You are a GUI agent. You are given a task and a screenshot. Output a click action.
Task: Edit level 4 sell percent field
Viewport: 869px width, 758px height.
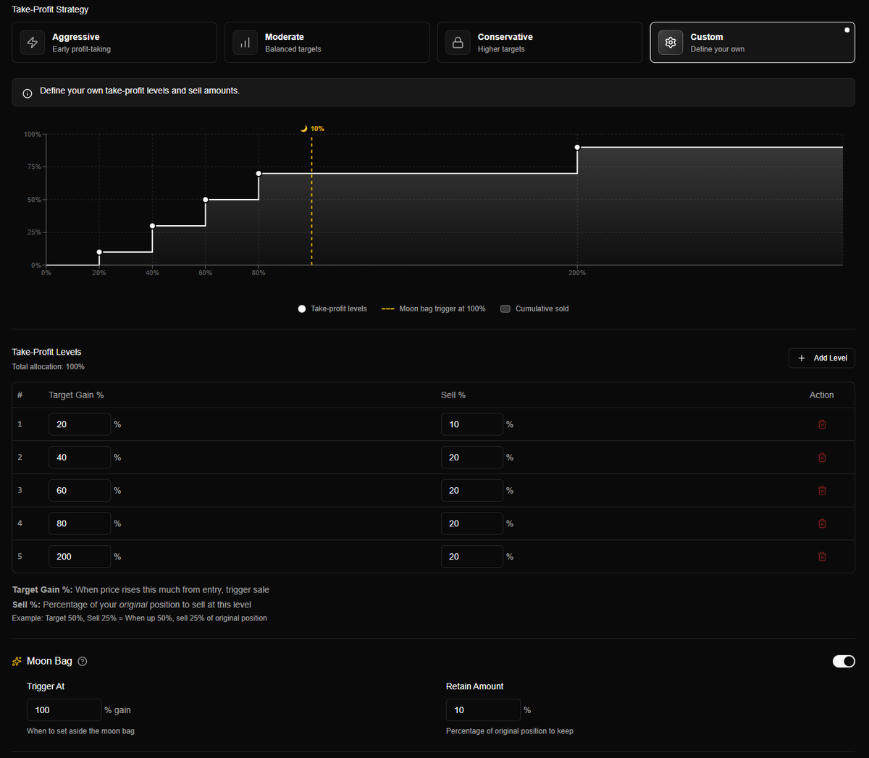coord(472,523)
